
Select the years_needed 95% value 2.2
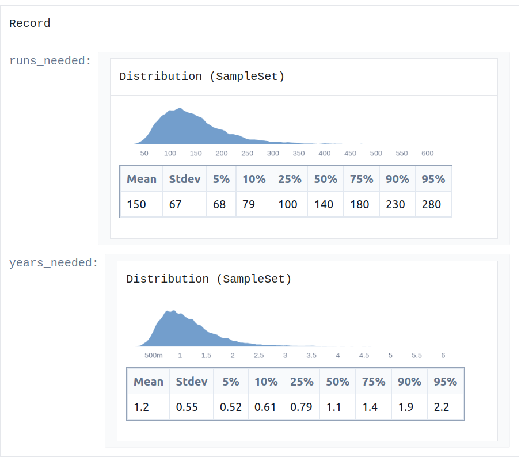click(x=442, y=407)
